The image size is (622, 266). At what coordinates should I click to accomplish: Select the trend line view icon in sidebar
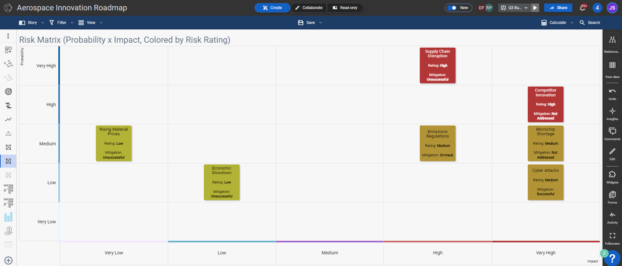point(8,119)
